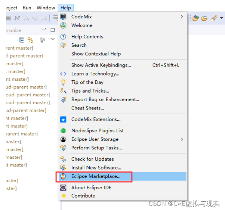Click the Step Over toolbar icon
Viewport: 225px width, 210px height.
35,18
